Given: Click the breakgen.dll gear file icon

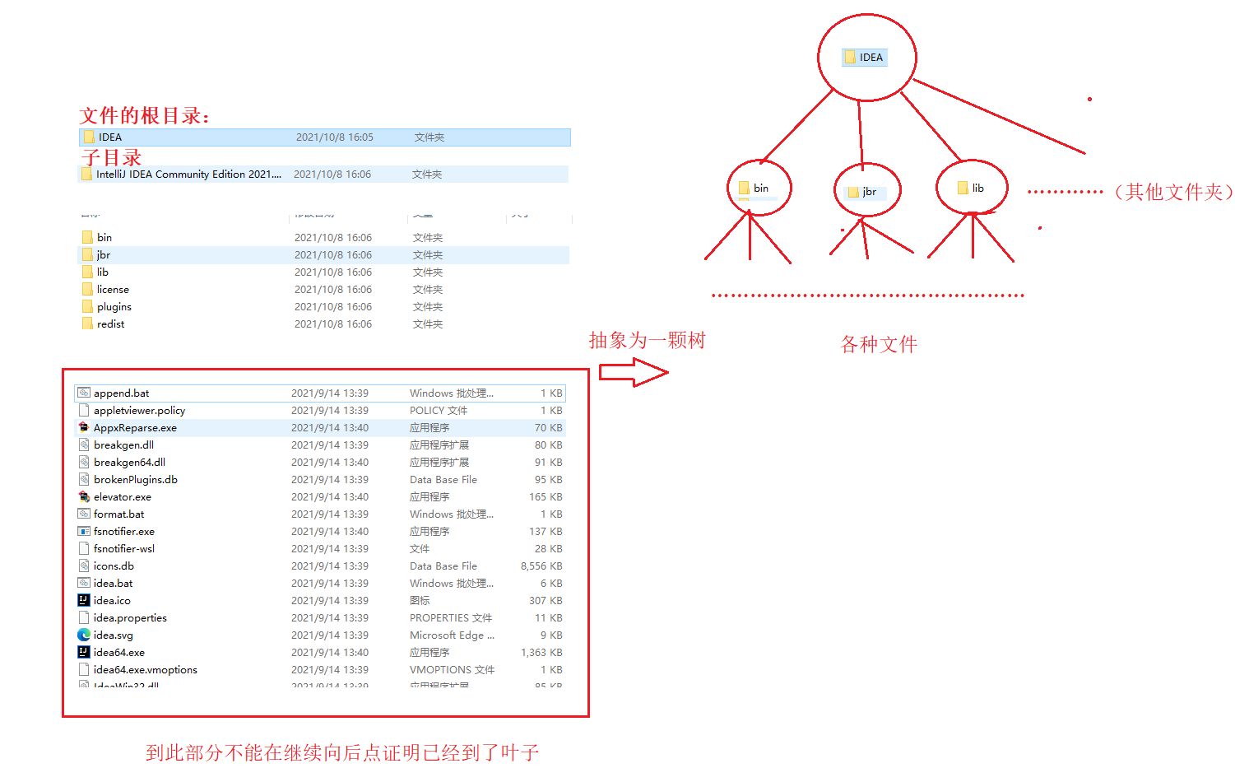Looking at the screenshot, I should pyautogui.click(x=84, y=445).
